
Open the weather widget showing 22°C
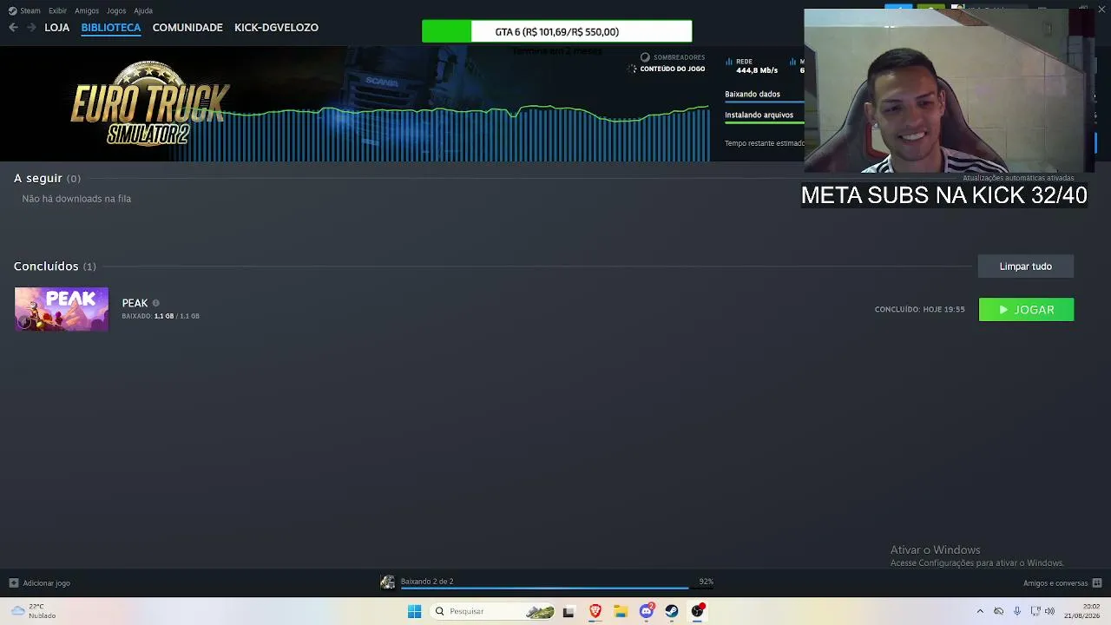point(35,611)
